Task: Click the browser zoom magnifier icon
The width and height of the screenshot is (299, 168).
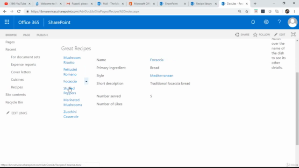Action: click(240, 11)
